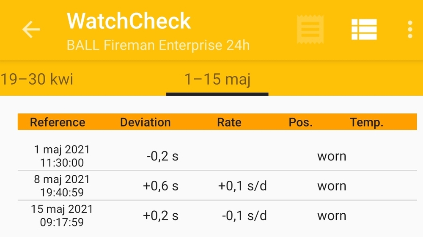Select the 1–15 maj tab

coord(217,79)
